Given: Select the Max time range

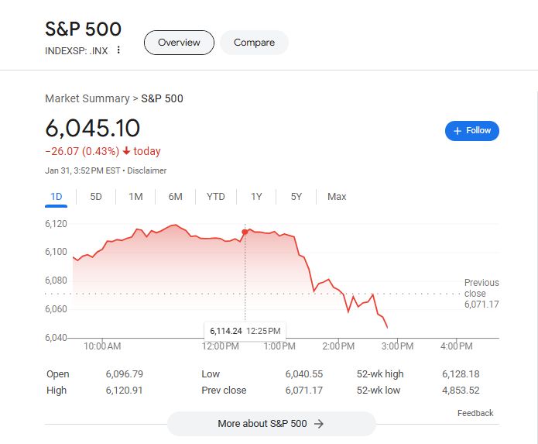Looking at the screenshot, I should [x=337, y=197].
